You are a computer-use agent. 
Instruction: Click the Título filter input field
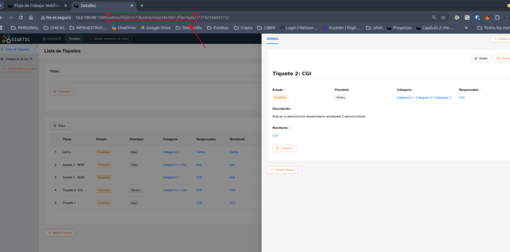(x=155, y=79)
